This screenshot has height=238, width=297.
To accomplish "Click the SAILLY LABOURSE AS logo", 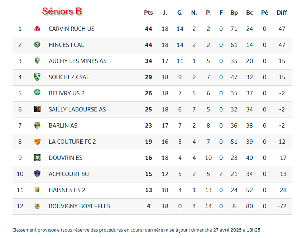I will pos(37,109).
